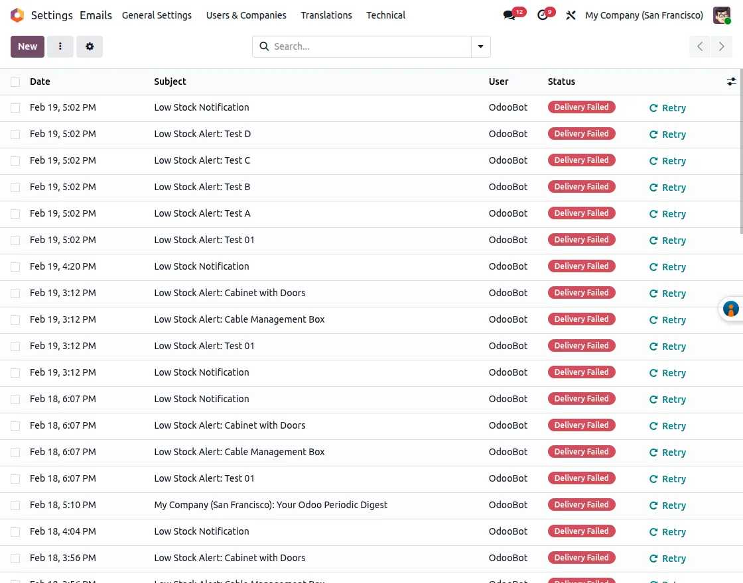Open the three-dot kebab menu icon
Viewport: 743px width, 583px height.
[60, 46]
